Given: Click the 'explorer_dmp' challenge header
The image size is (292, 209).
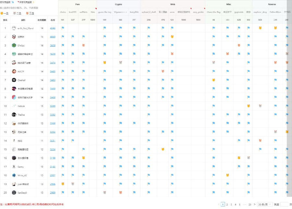Looking at the screenshot, I should 260,12.
